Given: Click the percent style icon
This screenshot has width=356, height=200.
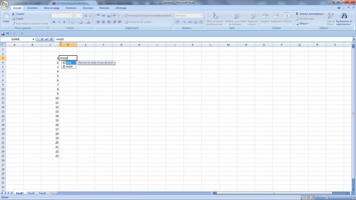Looking at the screenshot, I should [x=184, y=22].
